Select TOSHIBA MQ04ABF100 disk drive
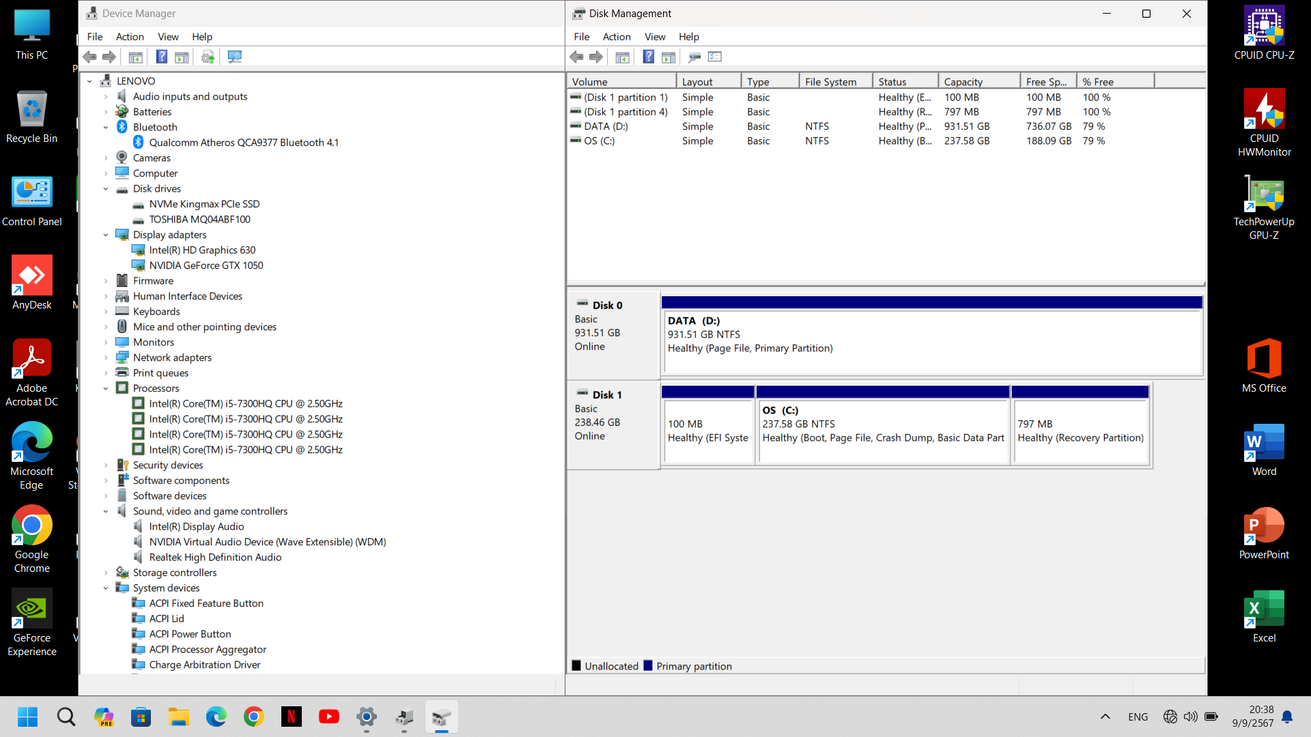 199,220
